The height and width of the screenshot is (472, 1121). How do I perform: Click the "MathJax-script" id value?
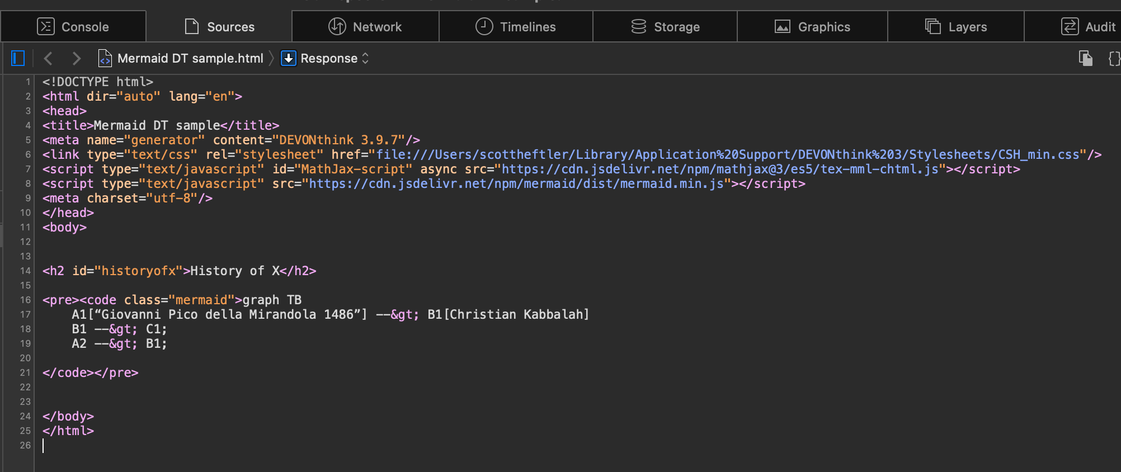pyautogui.click(x=354, y=169)
